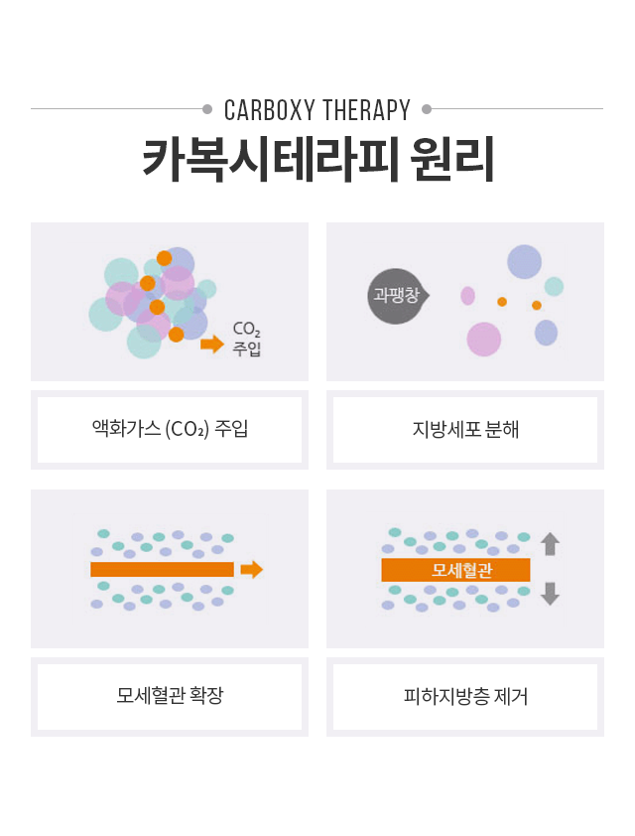635x836 pixels.
Task: Click the 지방세포 분해 label
Action: (464, 430)
